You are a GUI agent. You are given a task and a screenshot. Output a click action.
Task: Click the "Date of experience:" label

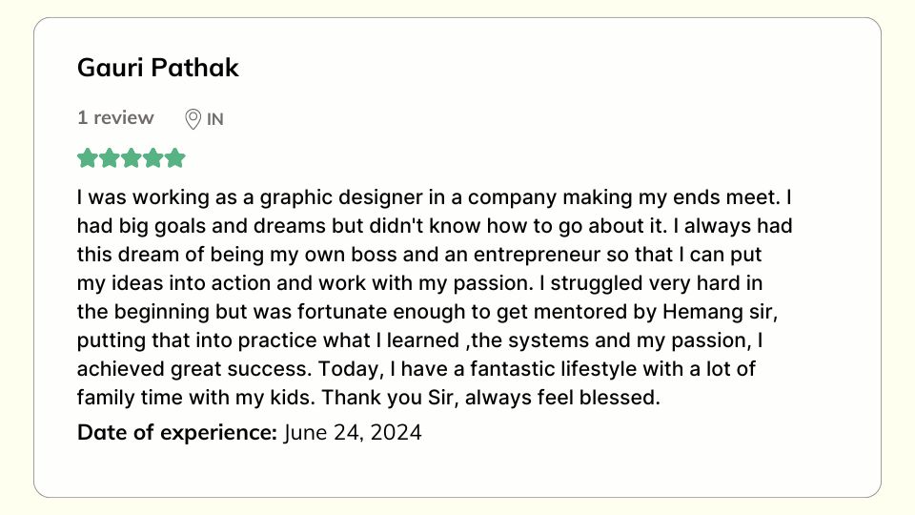pos(177,432)
